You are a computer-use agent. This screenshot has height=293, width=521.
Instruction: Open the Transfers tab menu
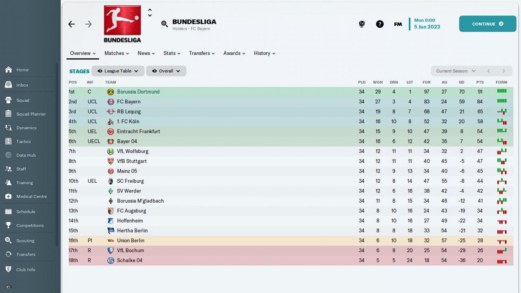pyautogui.click(x=201, y=53)
